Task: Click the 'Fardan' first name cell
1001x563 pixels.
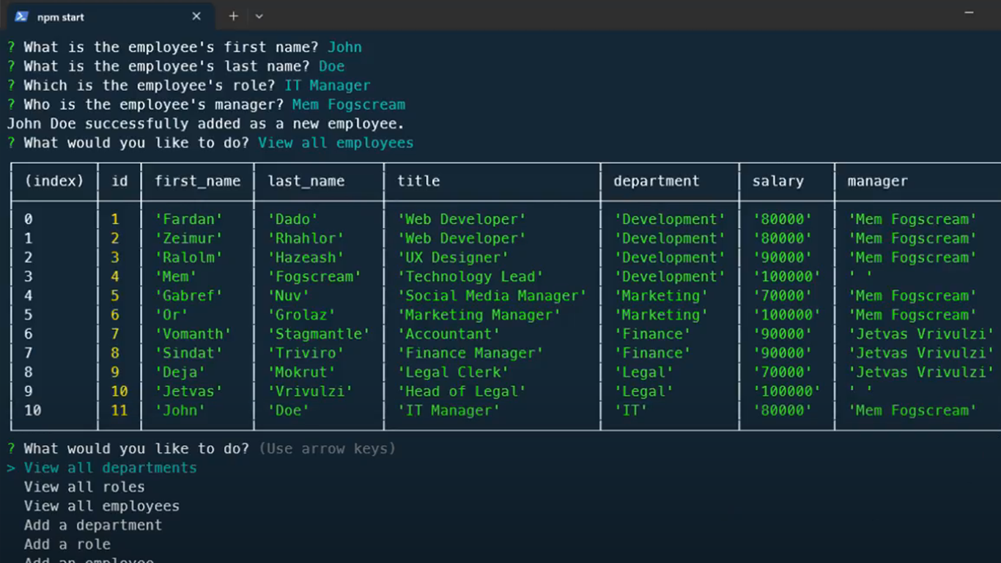Action: pos(188,219)
